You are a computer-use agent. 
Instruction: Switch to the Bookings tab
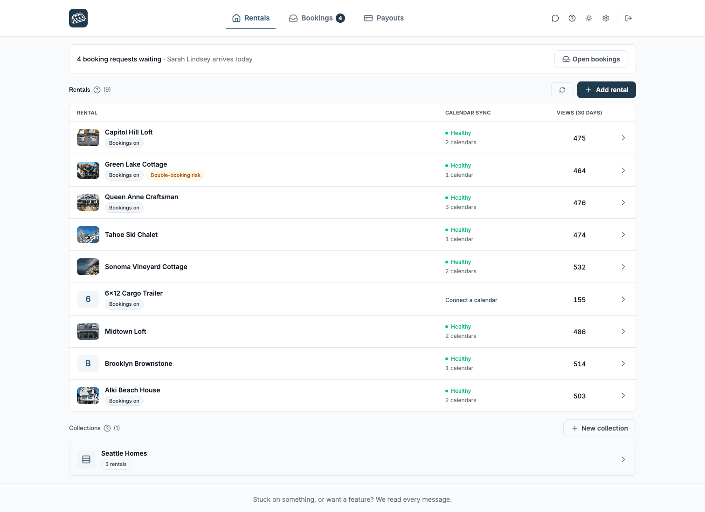pos(317,18)
